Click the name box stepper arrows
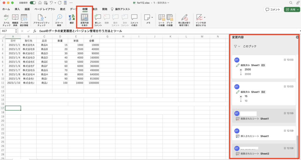Viewport: 301px width, 160px height. tap(16, 31)
